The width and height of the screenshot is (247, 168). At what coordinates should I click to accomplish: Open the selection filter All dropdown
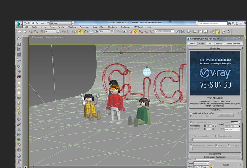click(50, 31)
